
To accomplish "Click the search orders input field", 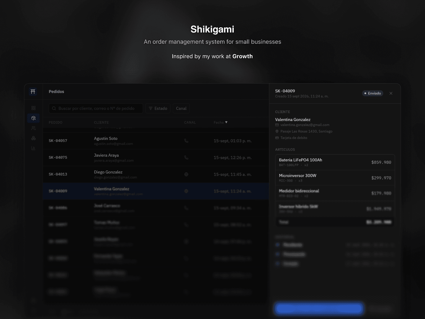I will tap(96, 108).
